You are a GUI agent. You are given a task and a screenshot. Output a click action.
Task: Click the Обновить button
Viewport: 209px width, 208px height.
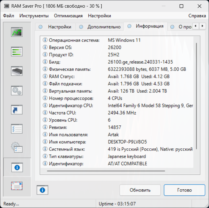pos(140,190)
